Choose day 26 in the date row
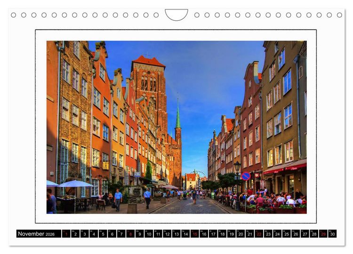 coord(296,233)
